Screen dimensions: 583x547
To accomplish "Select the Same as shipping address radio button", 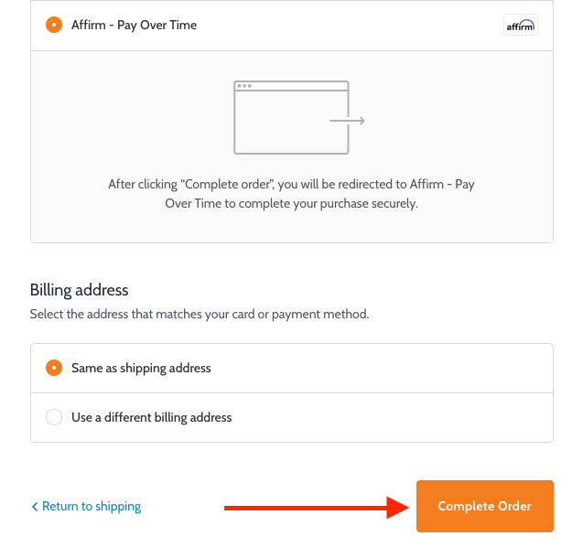I will 54,368.
